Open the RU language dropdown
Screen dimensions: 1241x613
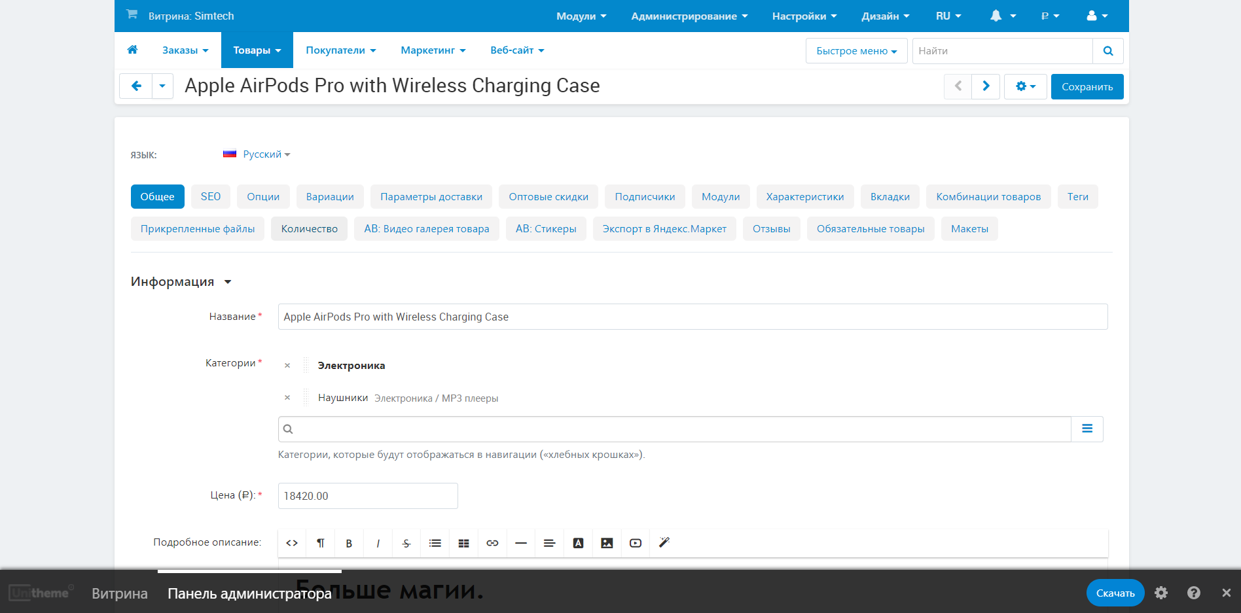point(948,16)
